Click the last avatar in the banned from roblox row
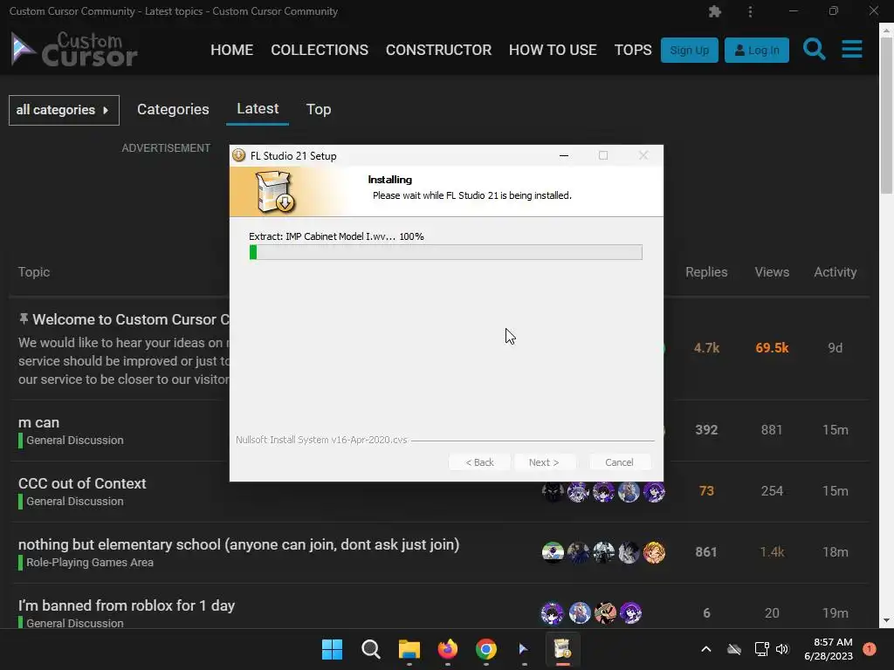Viewport: 894px width, 670px height. pyautogui.click(x=630, y=613)
